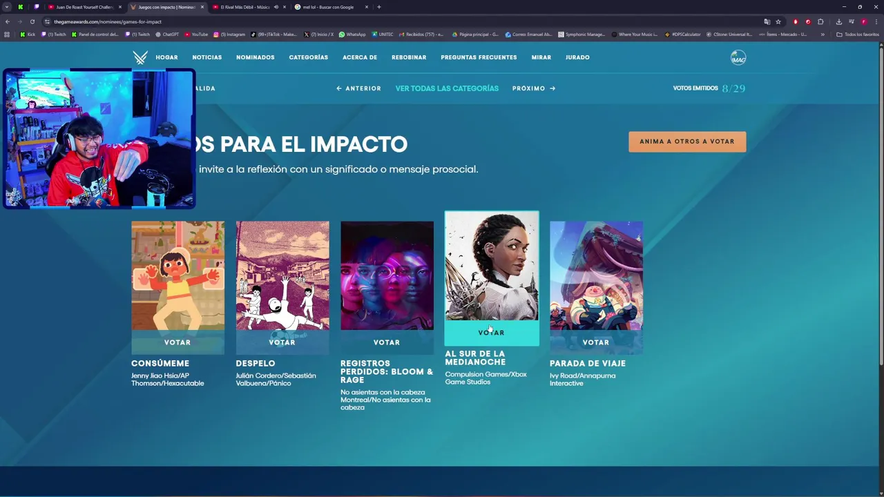Click the Despelo cover artwork

(x=282, y=275)
